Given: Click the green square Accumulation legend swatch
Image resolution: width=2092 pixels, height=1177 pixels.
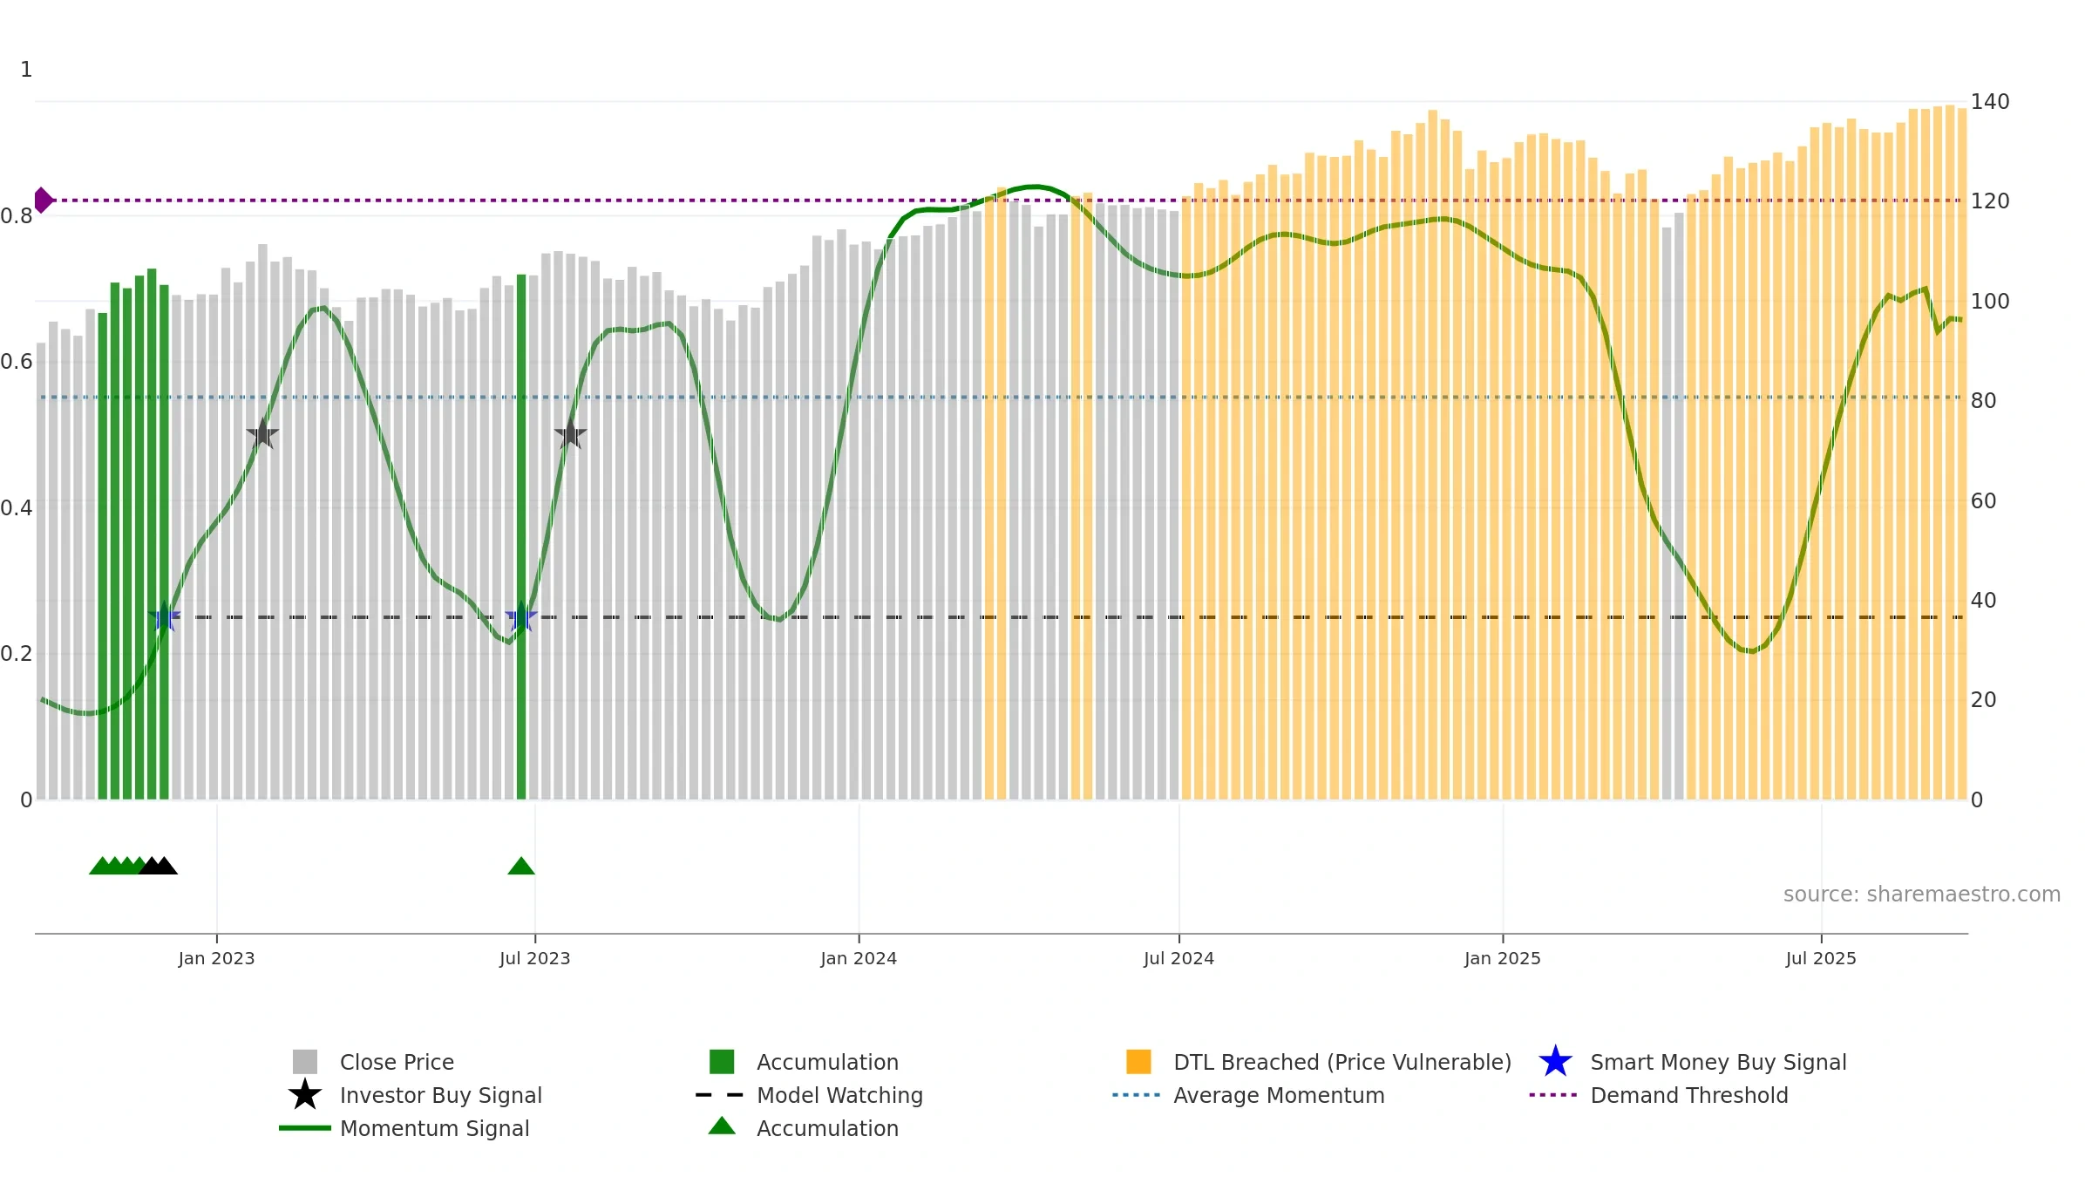Looking at the screenshot, I should pyautogui.click(x=721, y=1062).
